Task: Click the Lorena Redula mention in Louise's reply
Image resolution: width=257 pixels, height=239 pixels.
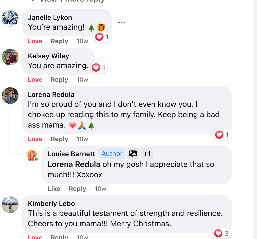Action: 74,164
